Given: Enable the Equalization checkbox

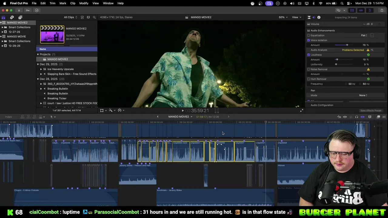Looking at the screenshot, I should pos(309,35).
